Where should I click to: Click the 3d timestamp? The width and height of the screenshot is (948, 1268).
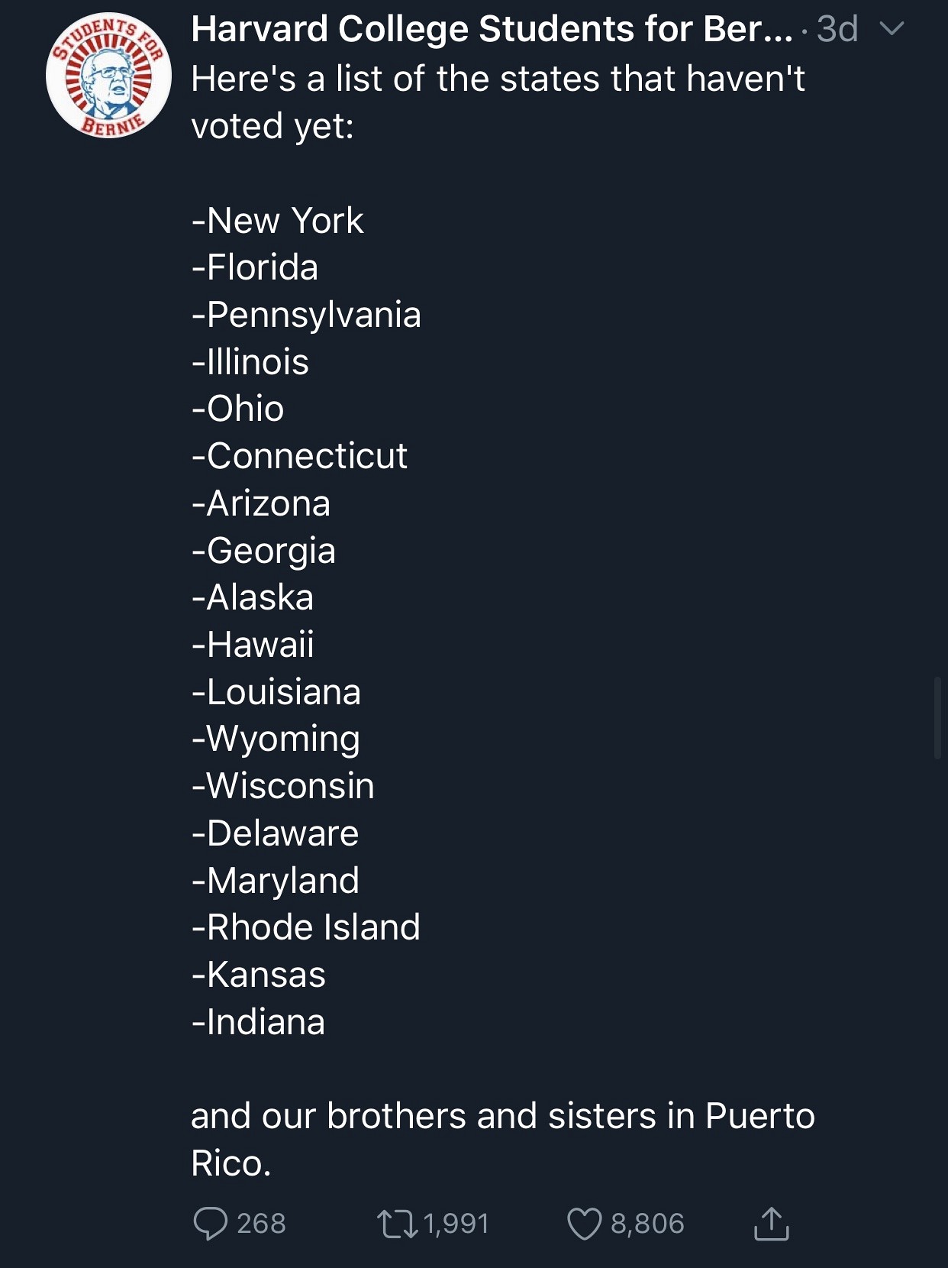pos(837,29)
